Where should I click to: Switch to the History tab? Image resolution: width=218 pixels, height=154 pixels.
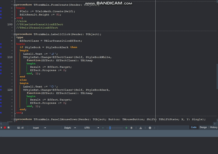213,127
